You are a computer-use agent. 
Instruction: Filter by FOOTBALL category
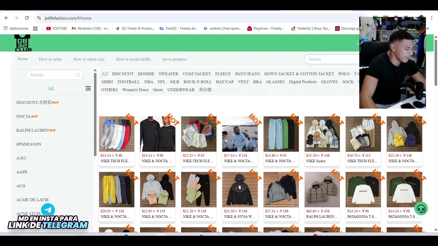pos(129,82)
